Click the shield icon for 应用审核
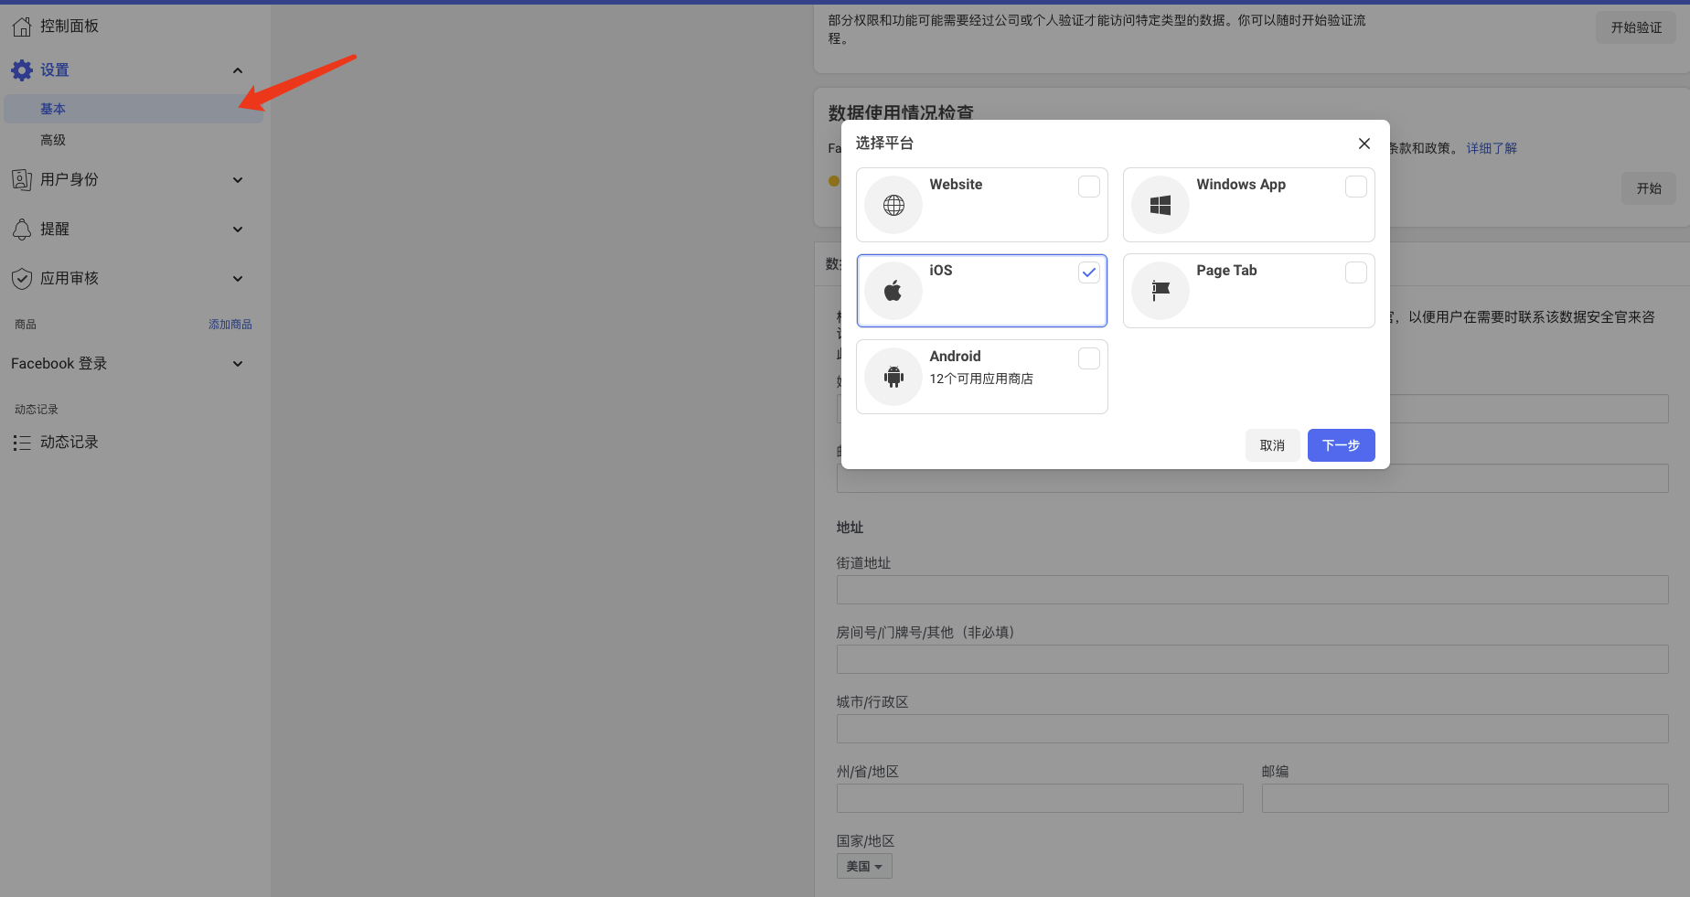The height and width of the screenshot is (897, 1690). click(22, 279)
